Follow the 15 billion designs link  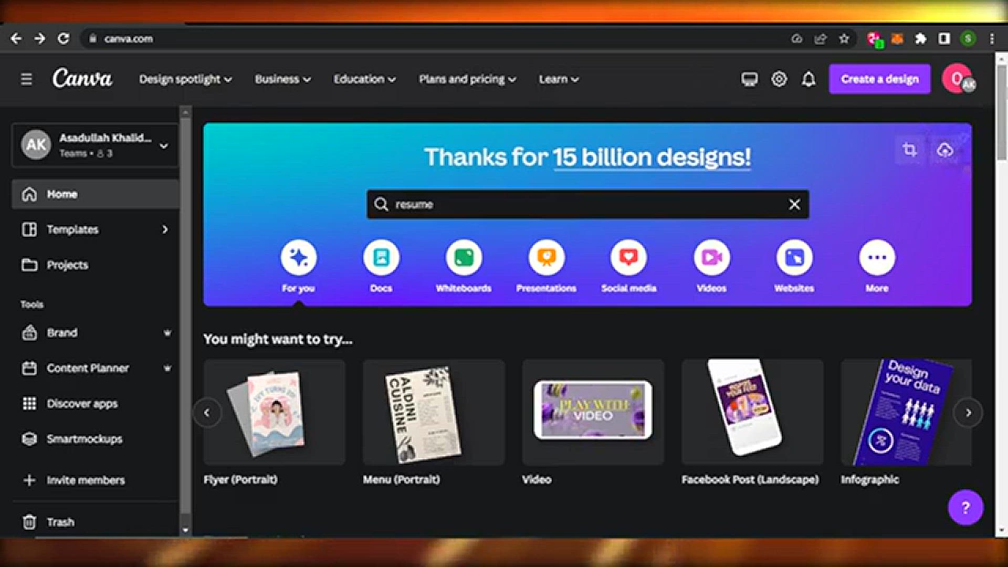coord(652,157)
